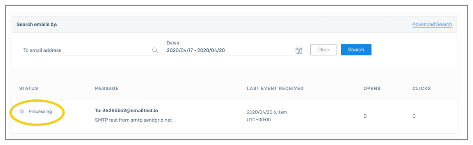The width and height of the screenshot is (473, 145).
Task: Click the magnifying glass search icon
Action: pos(155,50)
